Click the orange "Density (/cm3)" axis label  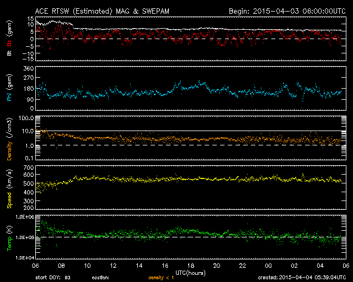pyautogui.click(x=9, y=139)
